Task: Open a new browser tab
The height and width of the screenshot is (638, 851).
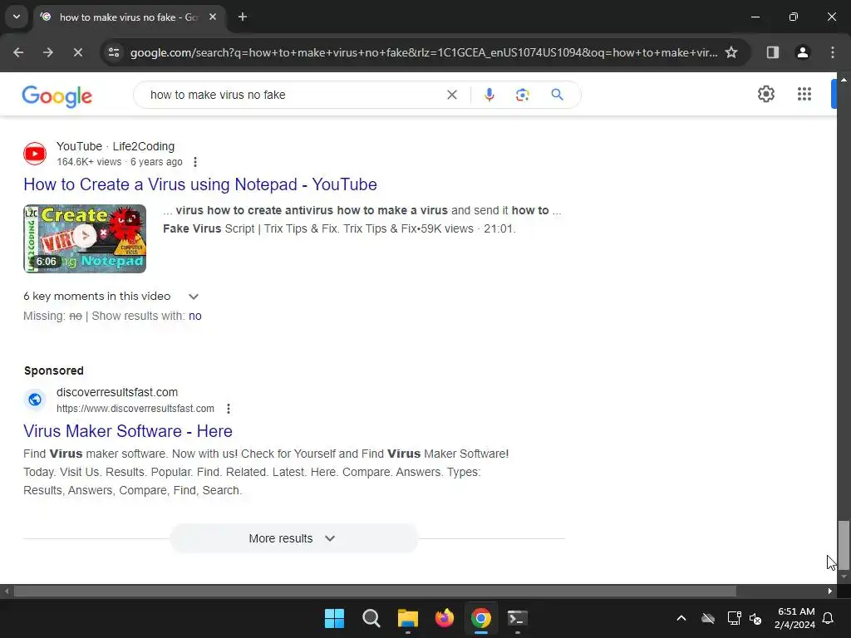Action: pos(243,17)
